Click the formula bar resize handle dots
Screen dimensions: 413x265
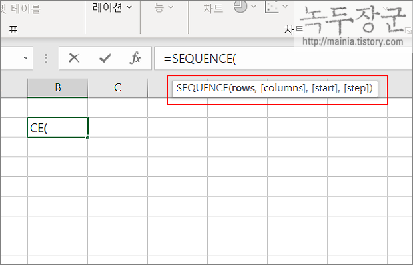pyautogui.click(x=46, y=58)
